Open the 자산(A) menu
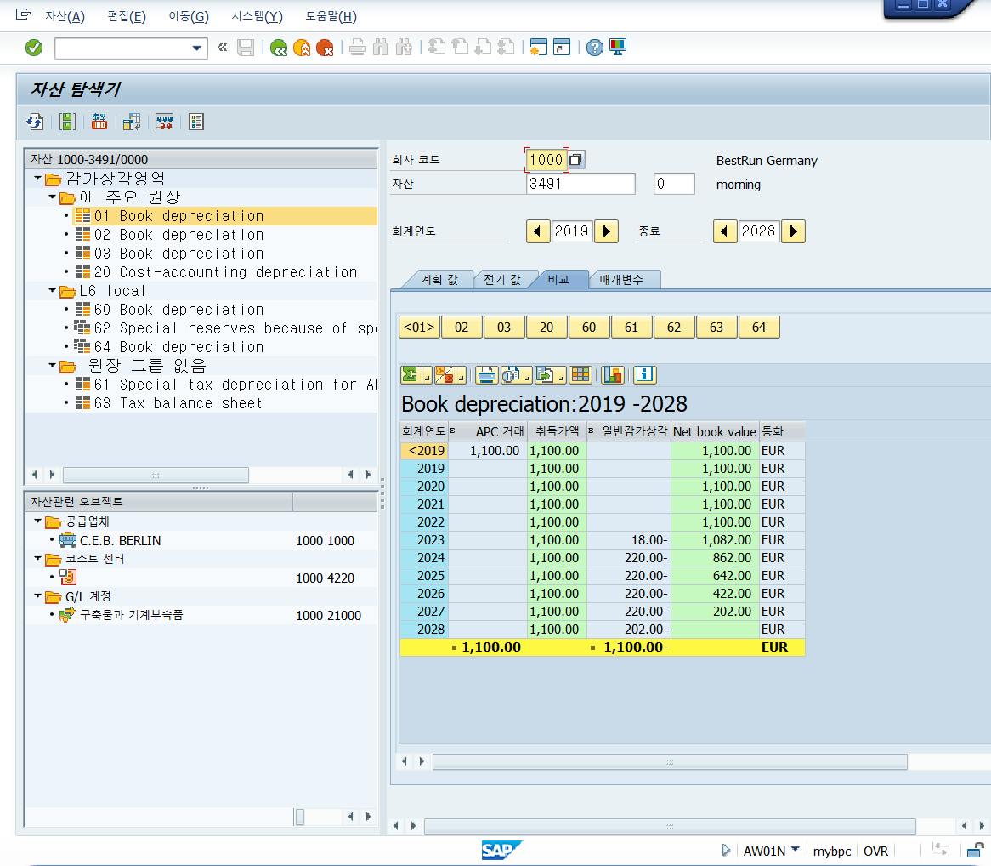This screenshot has width=991, height=866. tap(65, 16)
